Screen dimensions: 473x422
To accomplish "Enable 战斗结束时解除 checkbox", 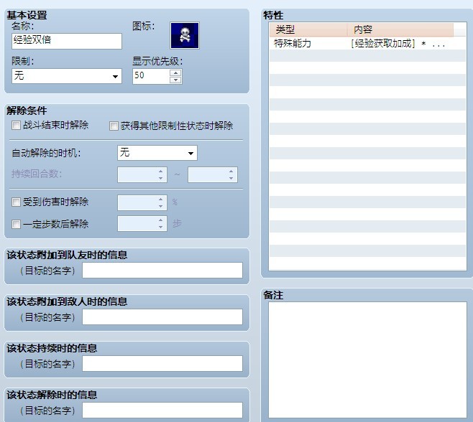I will 16,125.
